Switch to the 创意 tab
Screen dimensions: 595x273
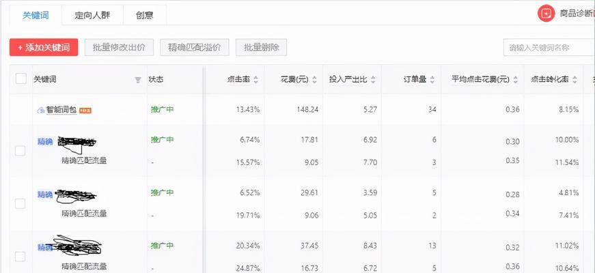pos(145,16)
